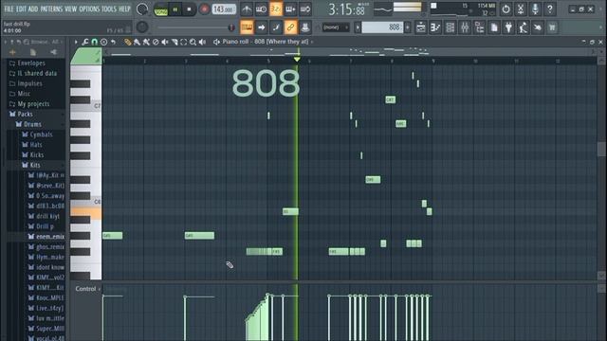Select the Slice tool
The height and width of the screenshot is (341, 607).
175,42
